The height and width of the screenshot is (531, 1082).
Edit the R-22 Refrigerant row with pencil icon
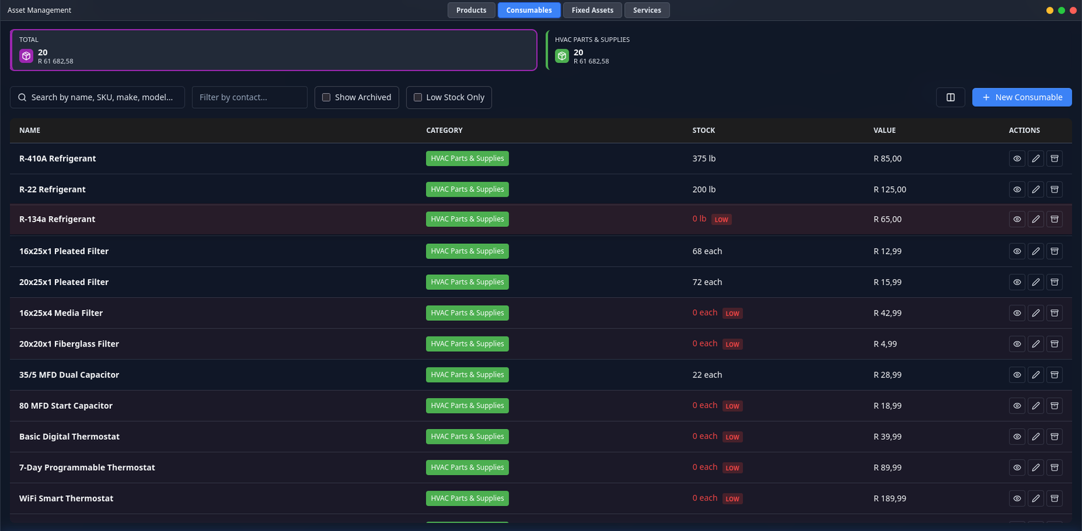click(x=1035, y=190)
